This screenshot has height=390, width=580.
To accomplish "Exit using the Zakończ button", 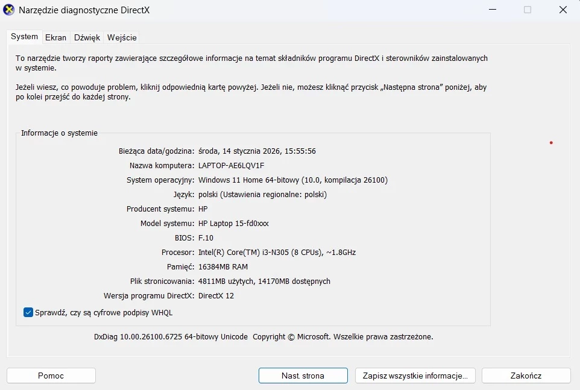I will point(526,376).
